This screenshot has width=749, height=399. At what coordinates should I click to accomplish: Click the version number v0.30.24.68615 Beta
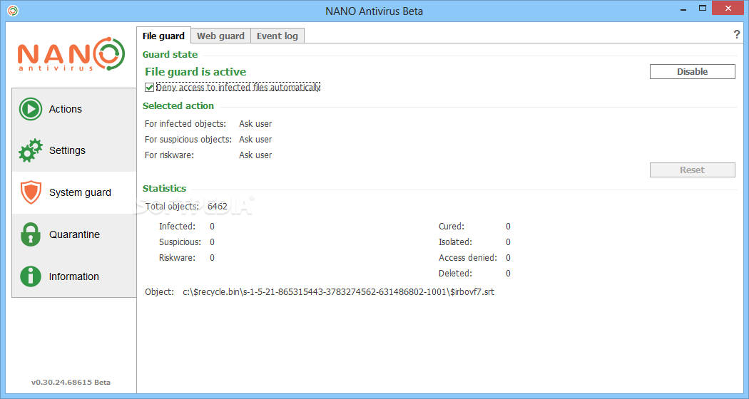(x=71, y=383)
